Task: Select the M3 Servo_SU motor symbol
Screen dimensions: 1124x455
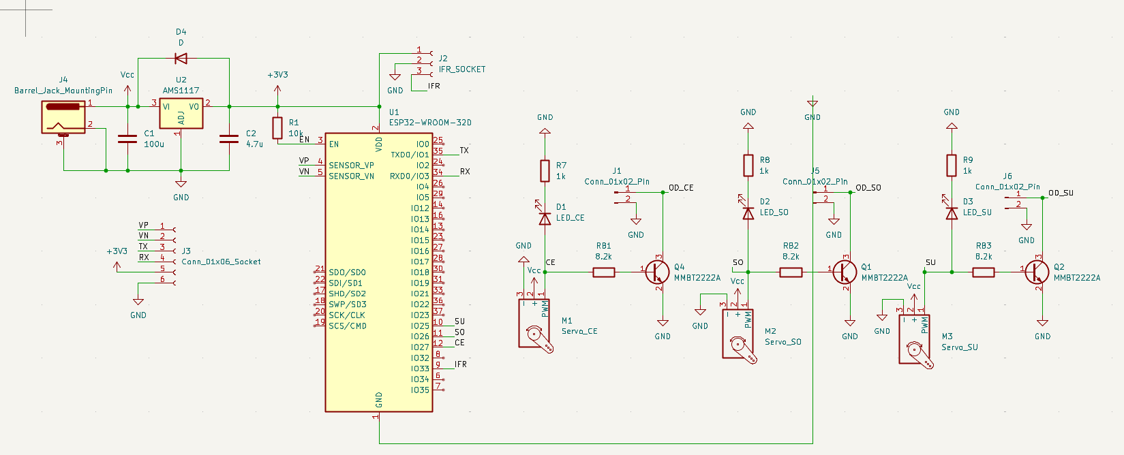Action: coord(915,342)
